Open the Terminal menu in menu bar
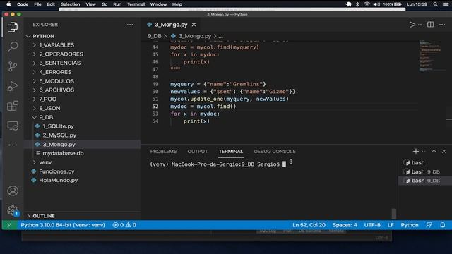 click(x=136, y=4)
